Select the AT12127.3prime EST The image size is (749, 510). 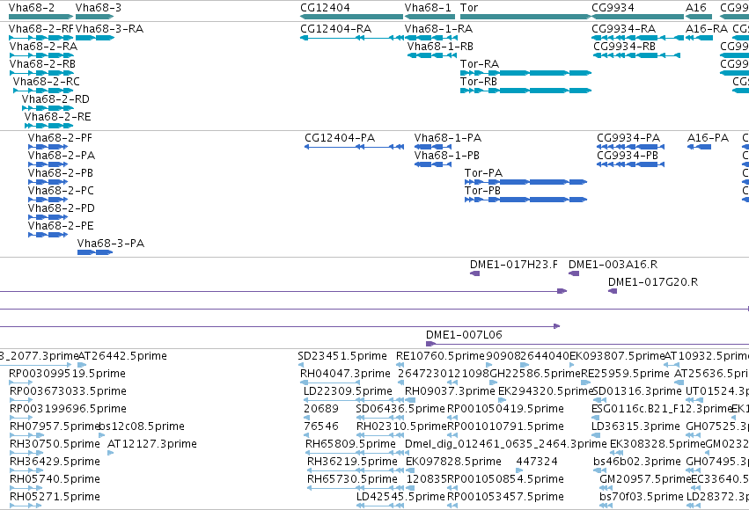click(x=110, y=453)
